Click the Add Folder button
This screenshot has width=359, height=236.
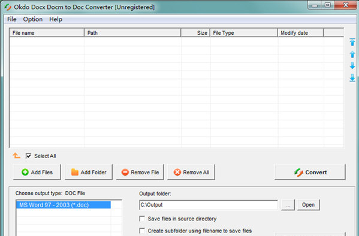coord(89,172)
